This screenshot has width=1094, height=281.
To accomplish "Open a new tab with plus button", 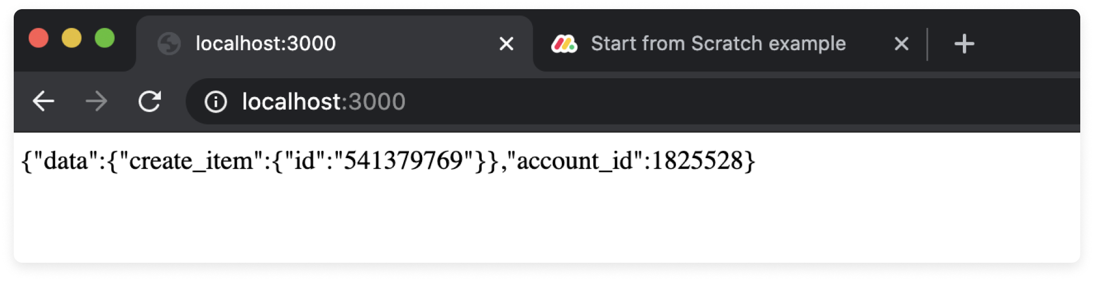I will tap(964, 44).
